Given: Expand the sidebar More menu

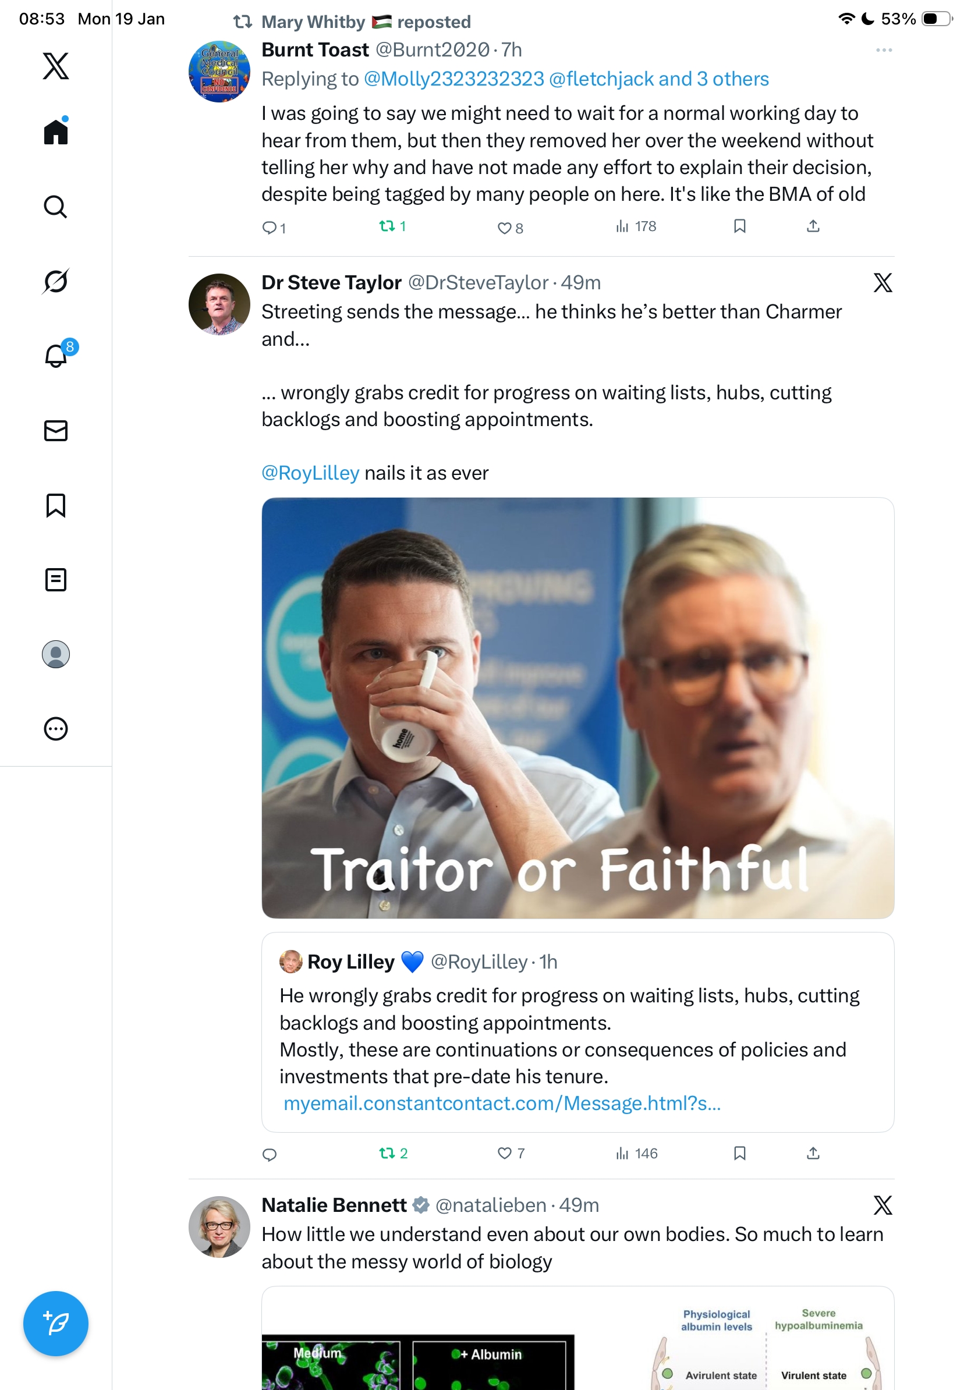Looking at the screenshot, I should pyautogui.click(x=55, y=729).
